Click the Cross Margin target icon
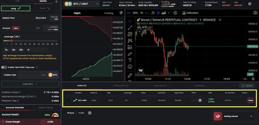 coord(3,122)
